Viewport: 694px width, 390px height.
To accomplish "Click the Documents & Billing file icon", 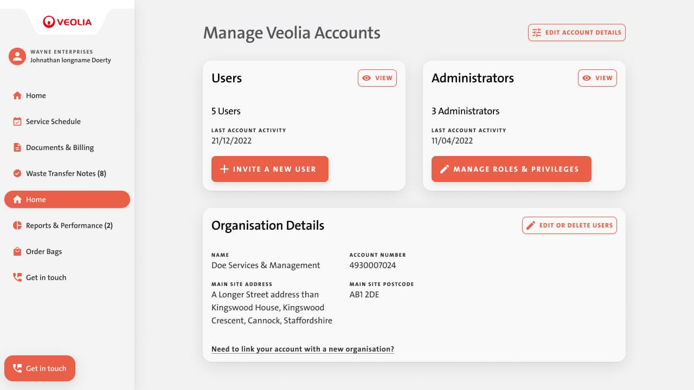I will 17,147.
